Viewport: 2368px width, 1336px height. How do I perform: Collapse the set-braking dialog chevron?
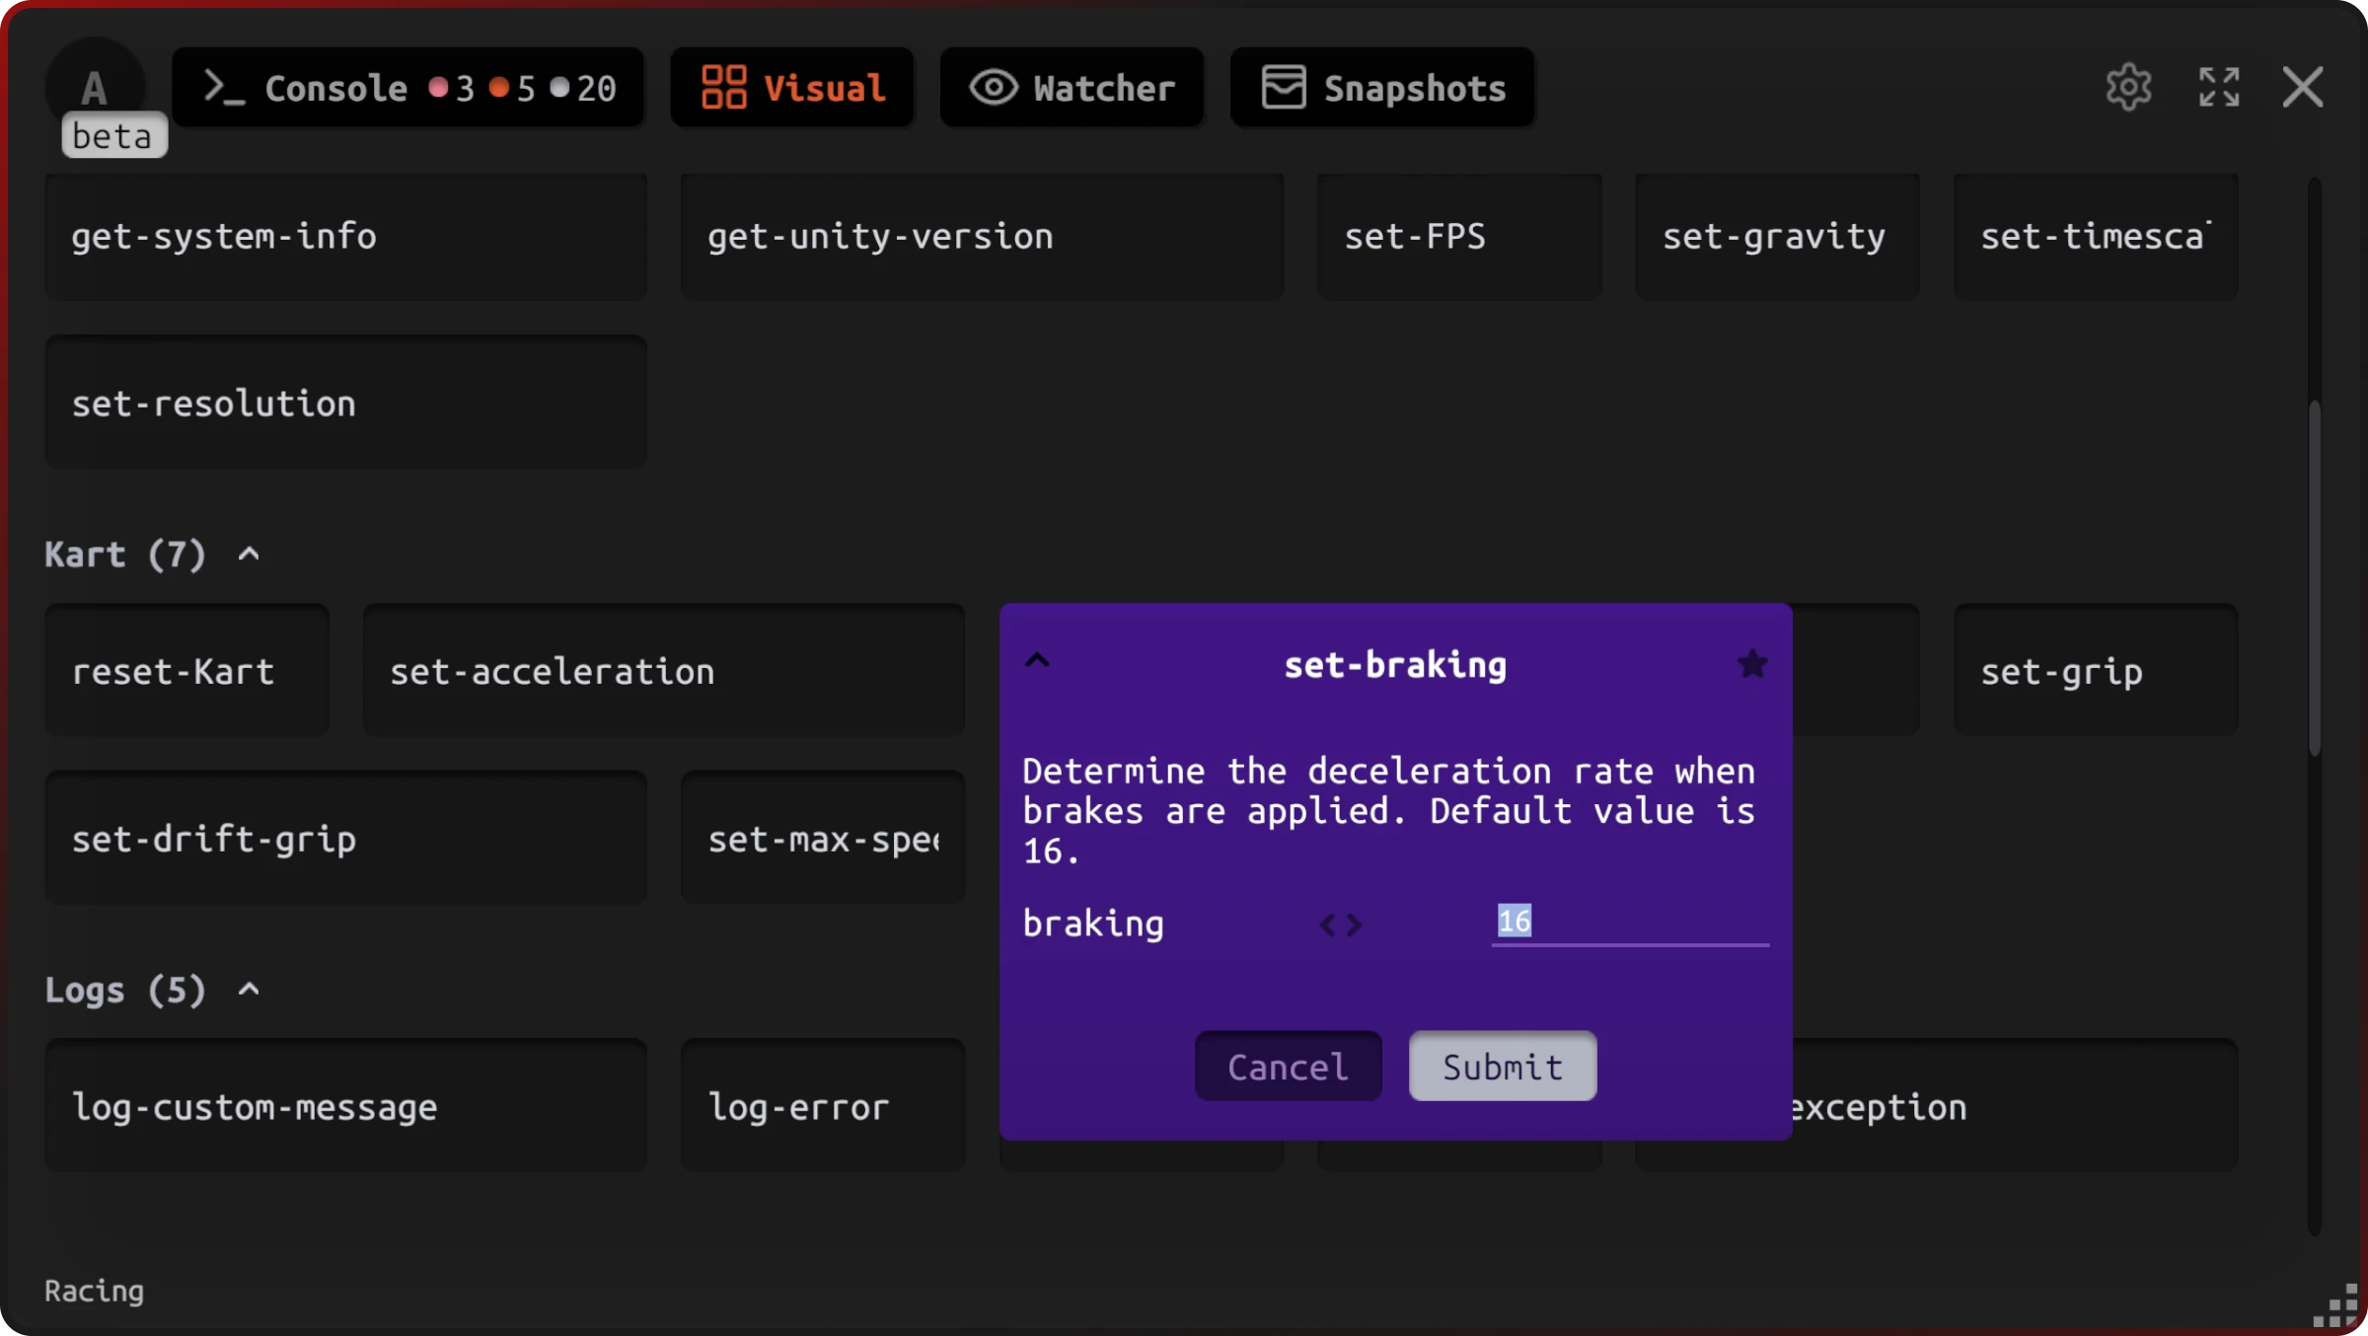(1037, 661)
